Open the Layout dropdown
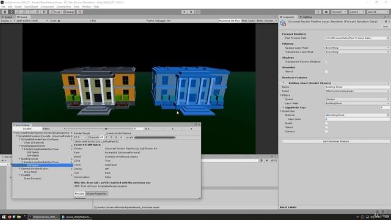 click(378, 12)
